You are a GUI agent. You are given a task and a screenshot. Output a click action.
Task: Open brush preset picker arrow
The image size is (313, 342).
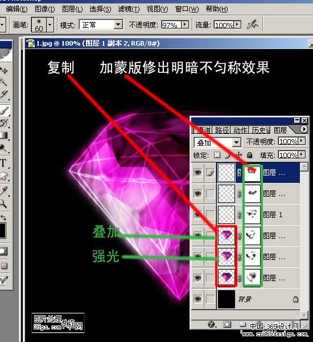(50, 25)
